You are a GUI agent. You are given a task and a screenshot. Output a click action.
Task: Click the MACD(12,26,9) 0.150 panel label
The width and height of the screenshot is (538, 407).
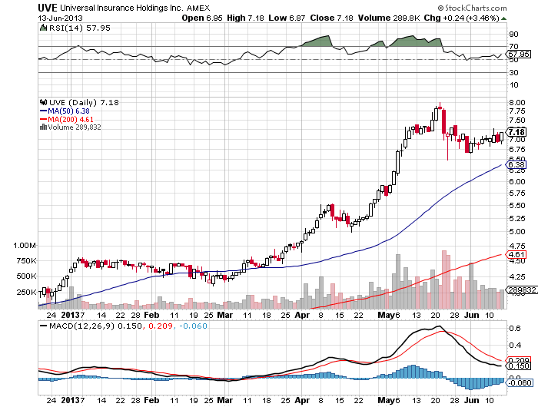(x=95, y=326)
